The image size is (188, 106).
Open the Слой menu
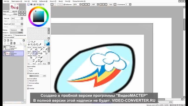tap(34, 1)
